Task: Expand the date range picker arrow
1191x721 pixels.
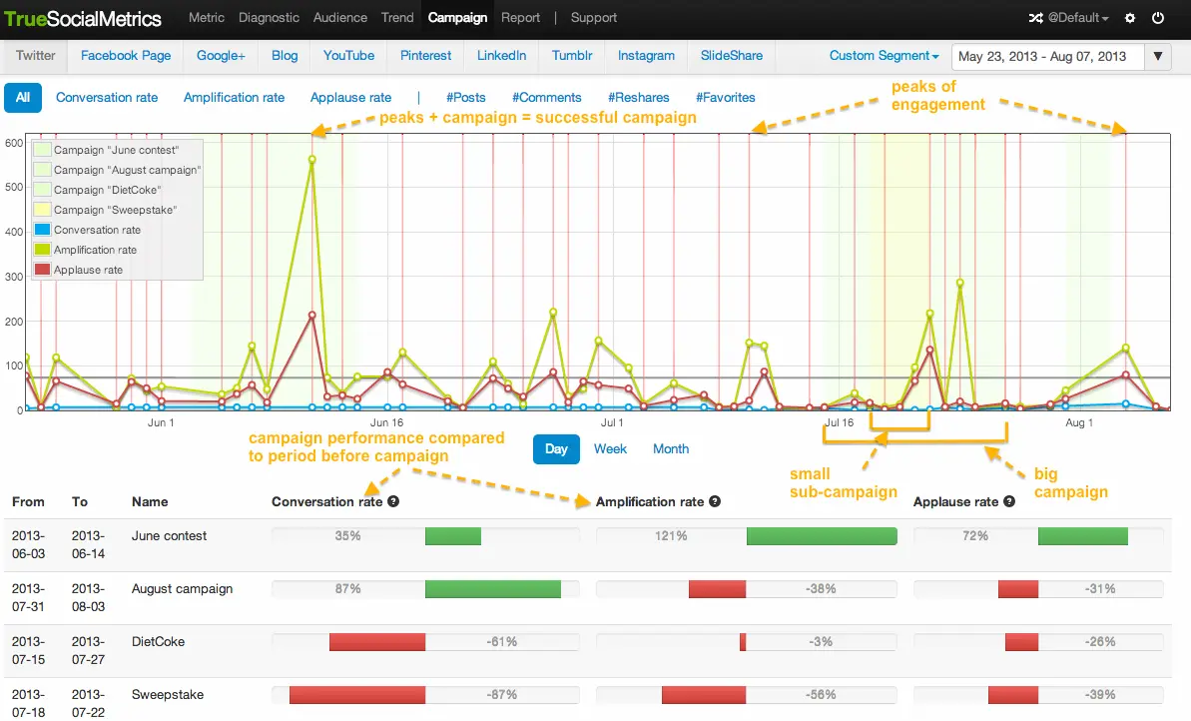Action: click(x=1157, y=56)
